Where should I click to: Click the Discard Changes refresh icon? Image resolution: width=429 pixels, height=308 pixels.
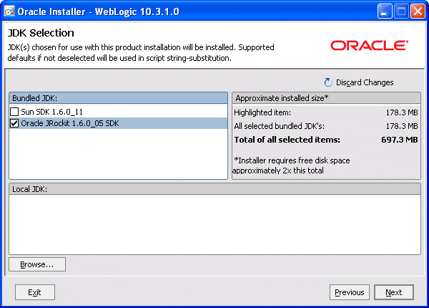click(x=328, y=82)
